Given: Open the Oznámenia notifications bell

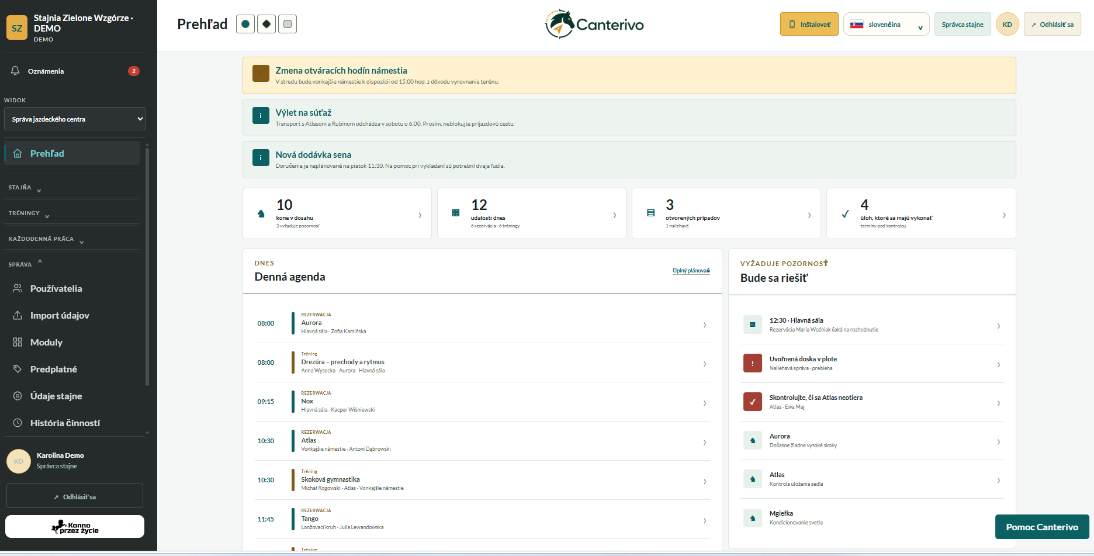Looking at the screenshot, I should tap(15, 71).
